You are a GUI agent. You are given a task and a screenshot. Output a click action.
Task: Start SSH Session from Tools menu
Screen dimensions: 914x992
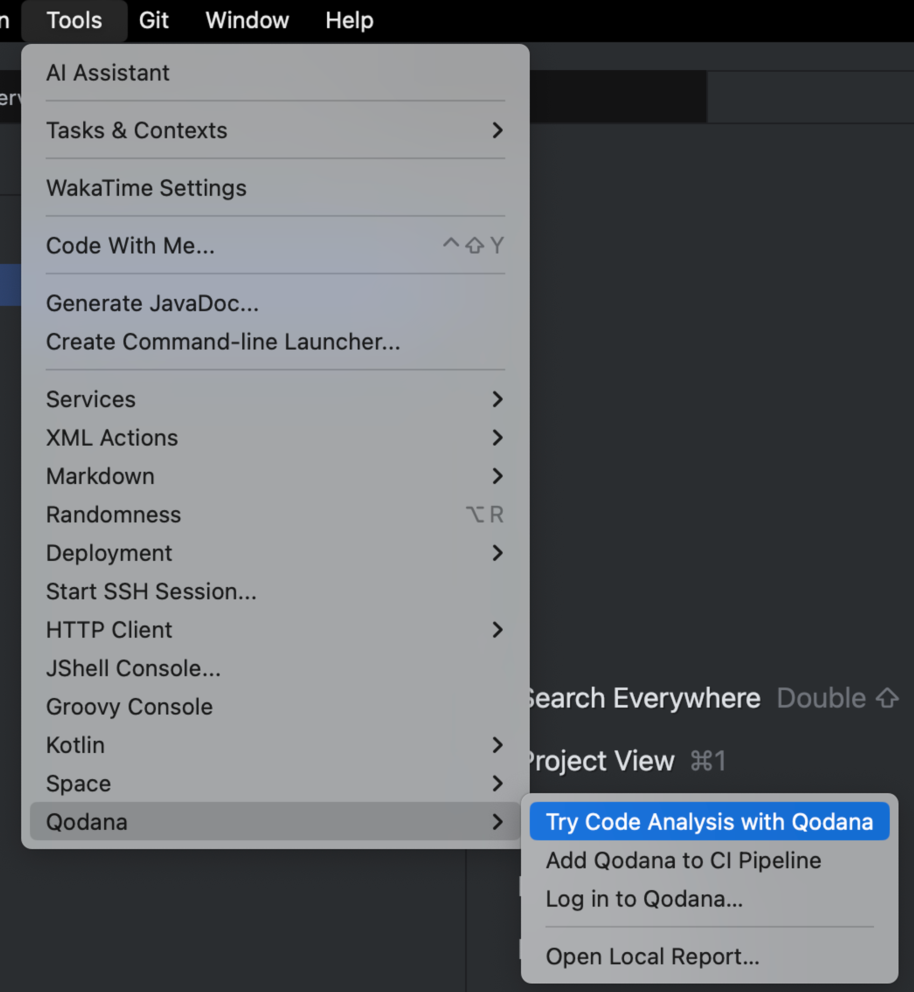[x=151, y=591]
